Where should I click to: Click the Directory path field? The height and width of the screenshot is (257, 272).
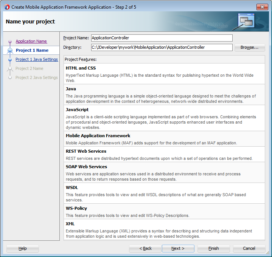point(162,47)
